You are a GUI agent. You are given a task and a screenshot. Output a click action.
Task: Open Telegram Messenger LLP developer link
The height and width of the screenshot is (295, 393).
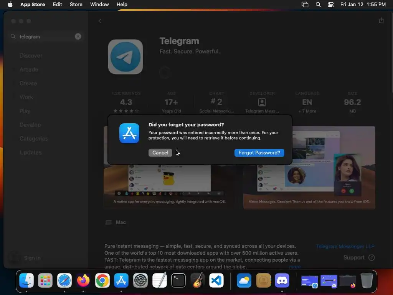pyautogui.click(x=345, y=246)
